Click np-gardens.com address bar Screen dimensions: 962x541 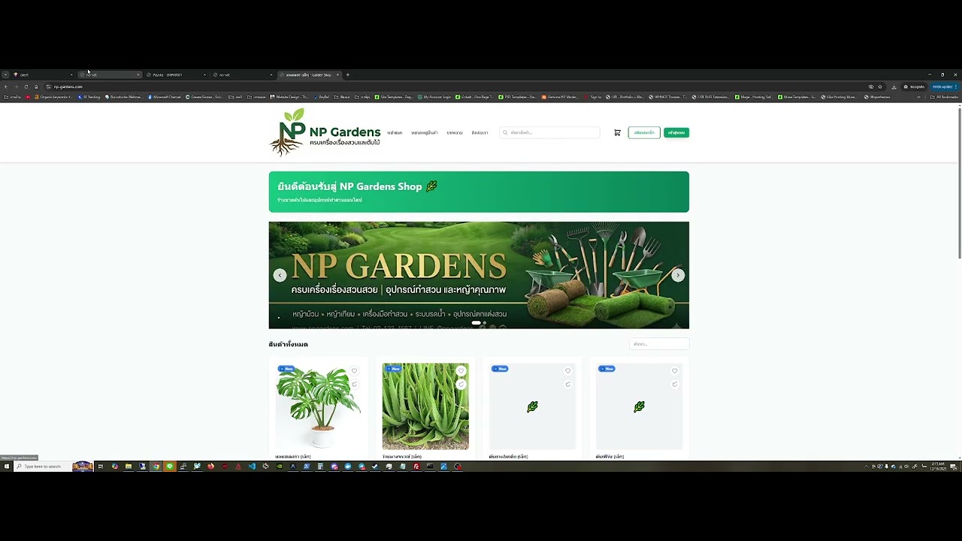[451, 86]
